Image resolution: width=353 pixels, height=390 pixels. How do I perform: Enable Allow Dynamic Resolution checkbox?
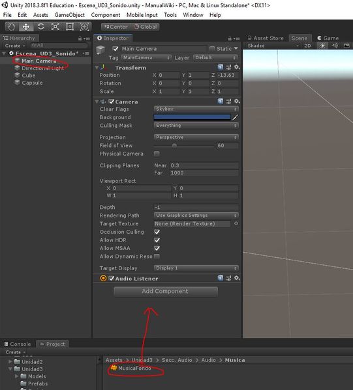[157, 257]
